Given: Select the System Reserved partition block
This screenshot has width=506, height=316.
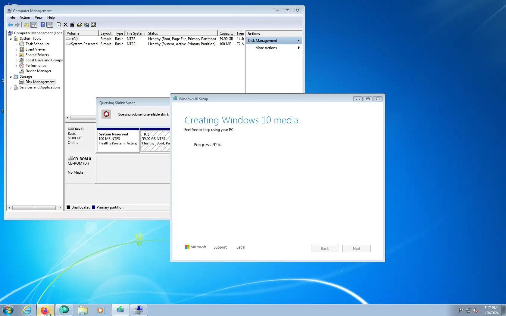Looking at the screenshot, I should click(x=118, y=141).
